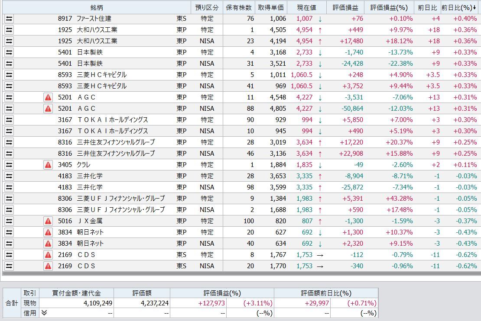Image resolution: width=481 pixels, height=321 pixels.
Task: Select the 信用 row label in totals
Action: (x=30, y=313)
